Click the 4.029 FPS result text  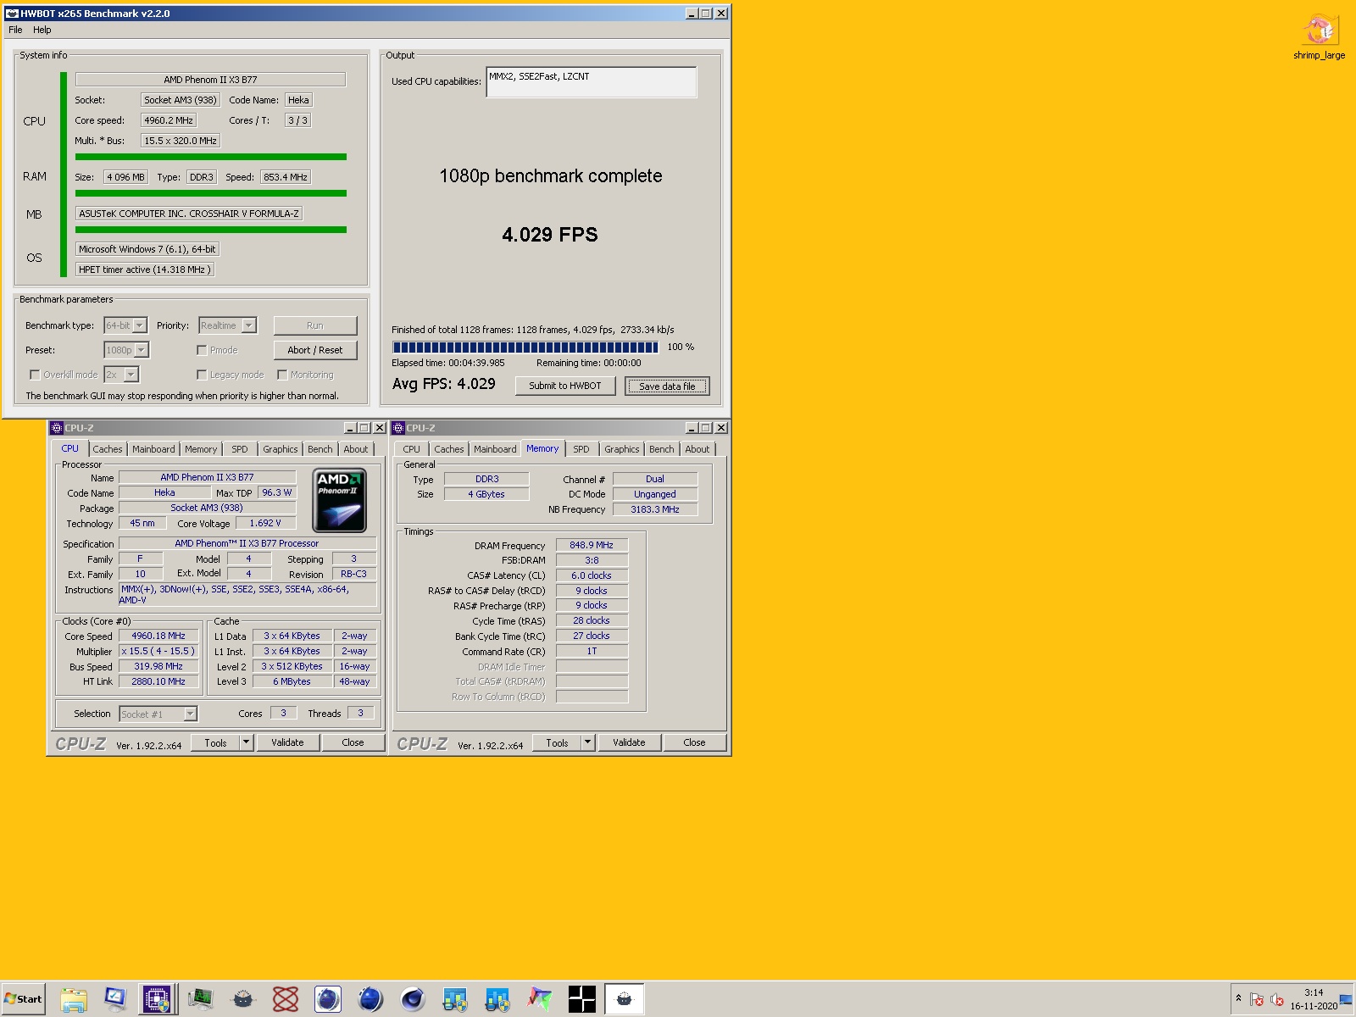tap(550, 235)
